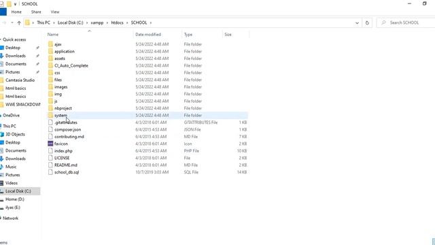435x245 pixels.
Task: Select Local Disk (C:) in sidebar
Action: 18,191
